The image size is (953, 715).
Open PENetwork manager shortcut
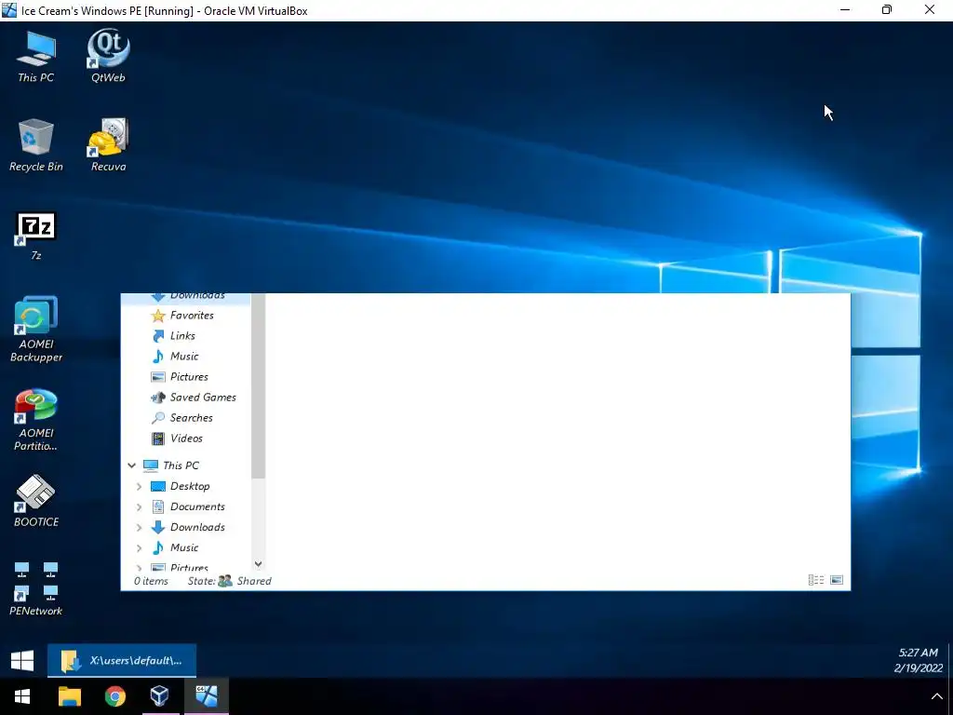coord(36,588)
